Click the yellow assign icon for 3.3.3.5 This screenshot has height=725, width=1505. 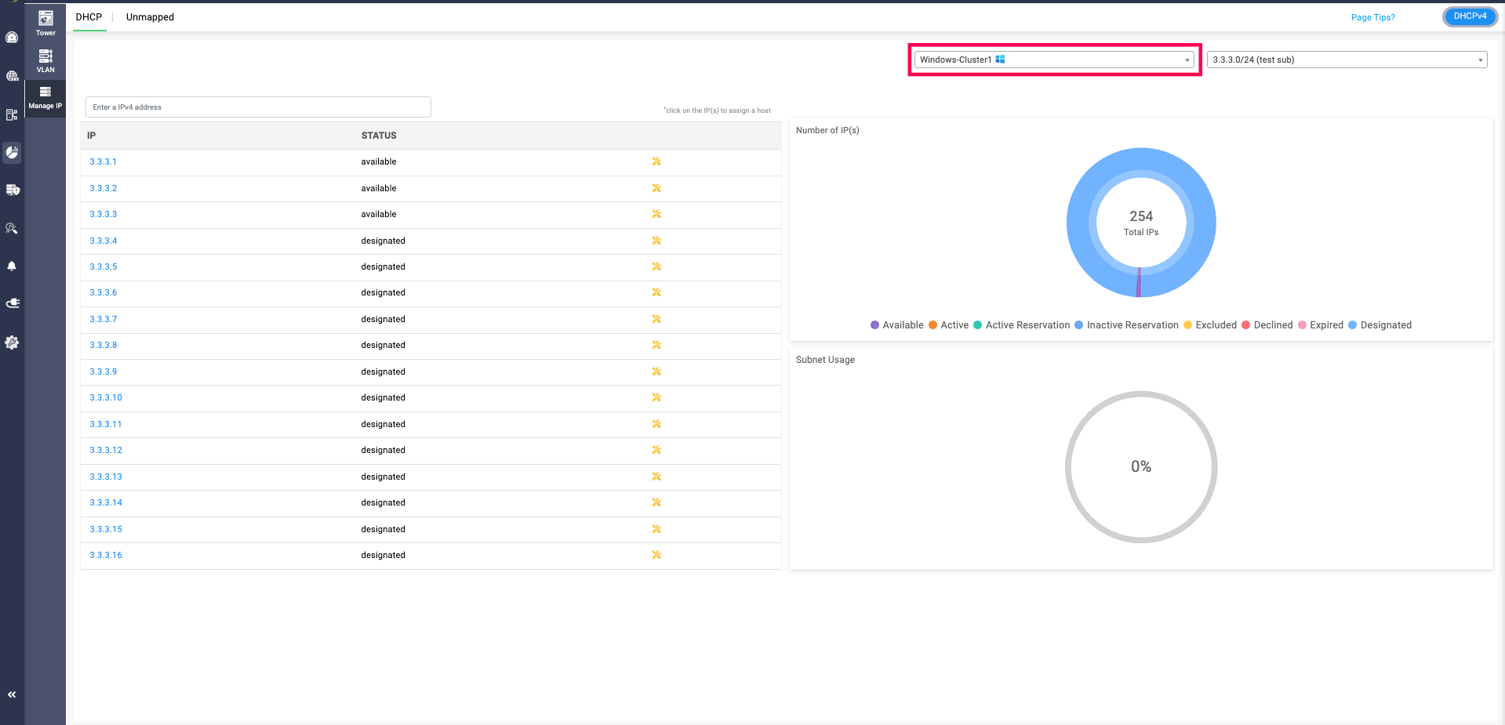656,266
